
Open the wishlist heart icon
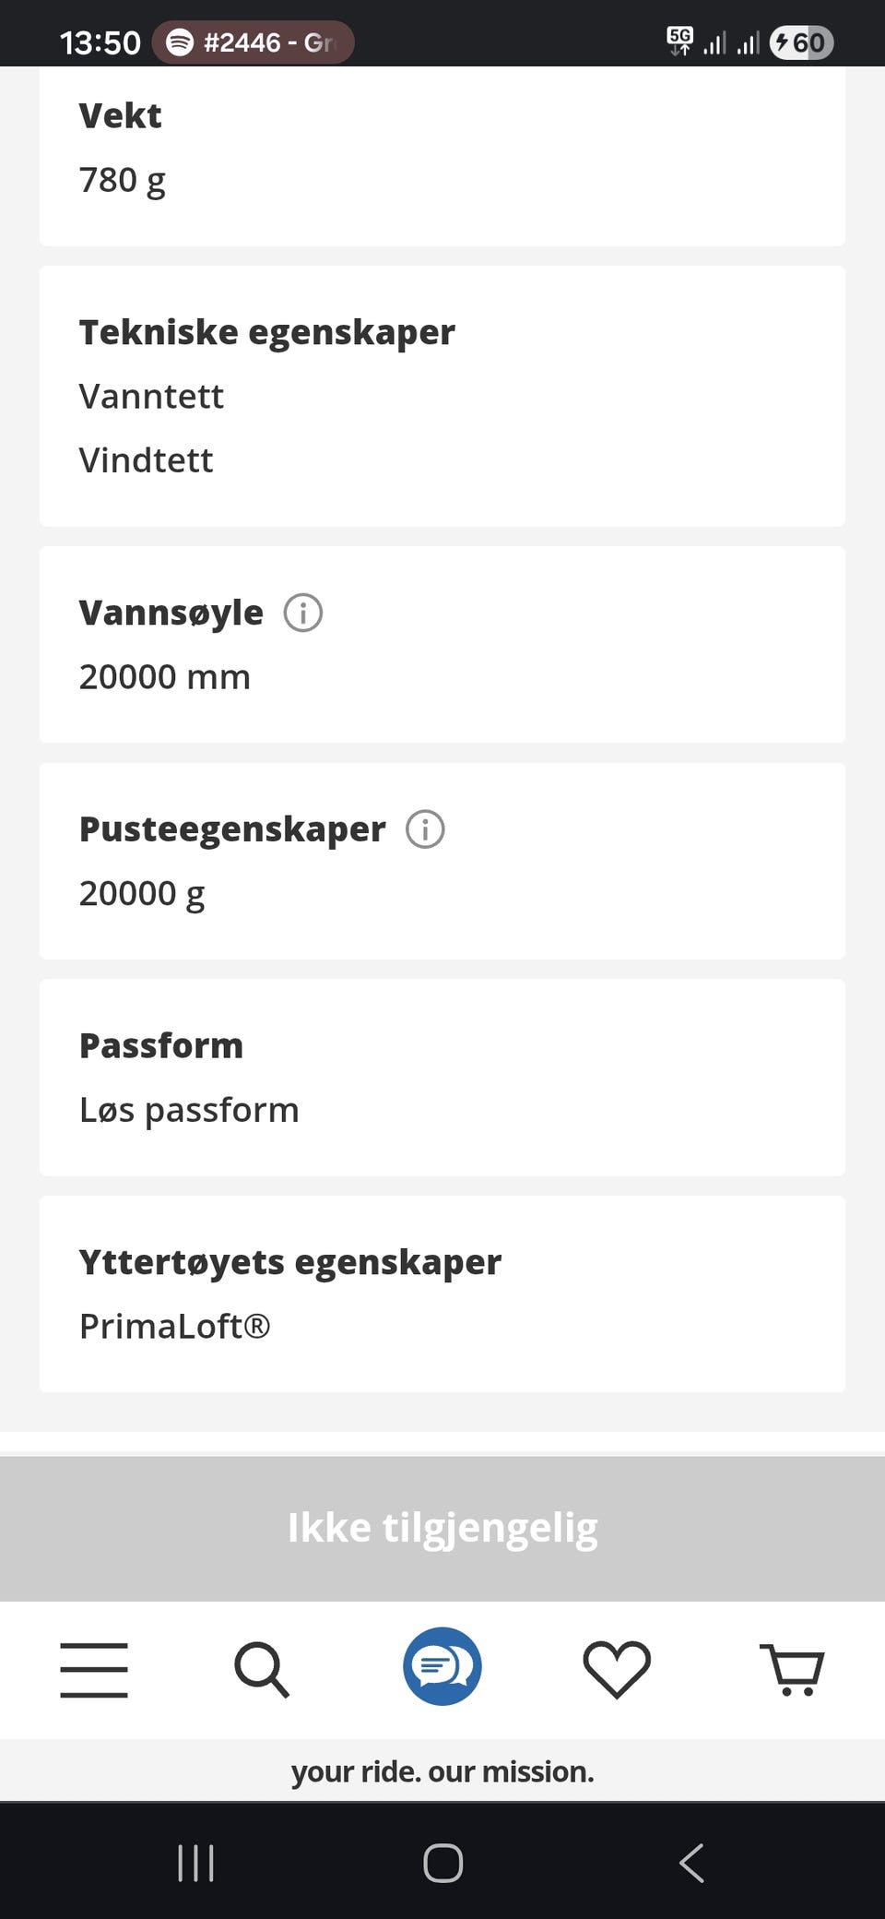[617, 1670]
